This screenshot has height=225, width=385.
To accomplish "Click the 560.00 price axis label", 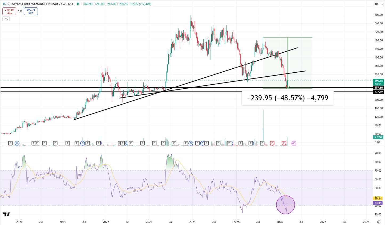I will 379,23.
